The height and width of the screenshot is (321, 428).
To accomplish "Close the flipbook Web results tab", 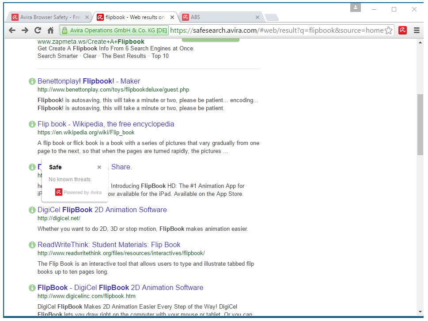I will click(172, 17).
